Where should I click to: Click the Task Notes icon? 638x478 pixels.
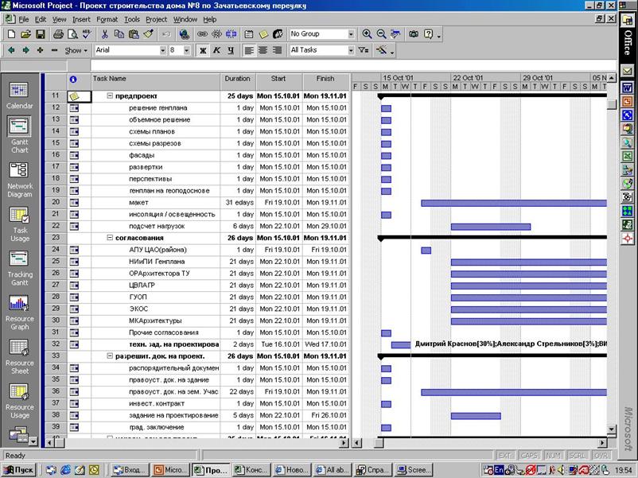[x=263, y=34]
